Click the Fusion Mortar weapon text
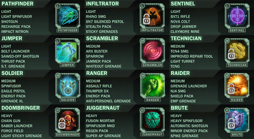Image resolution: width=254 pixels, height=139 pixels. click(x=100, y=121)
